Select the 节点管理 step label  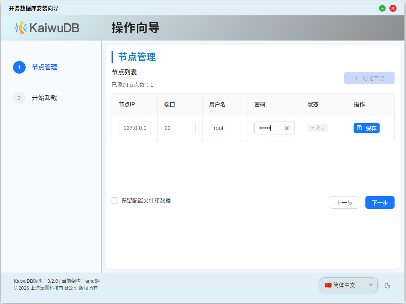tap(44, 67)
